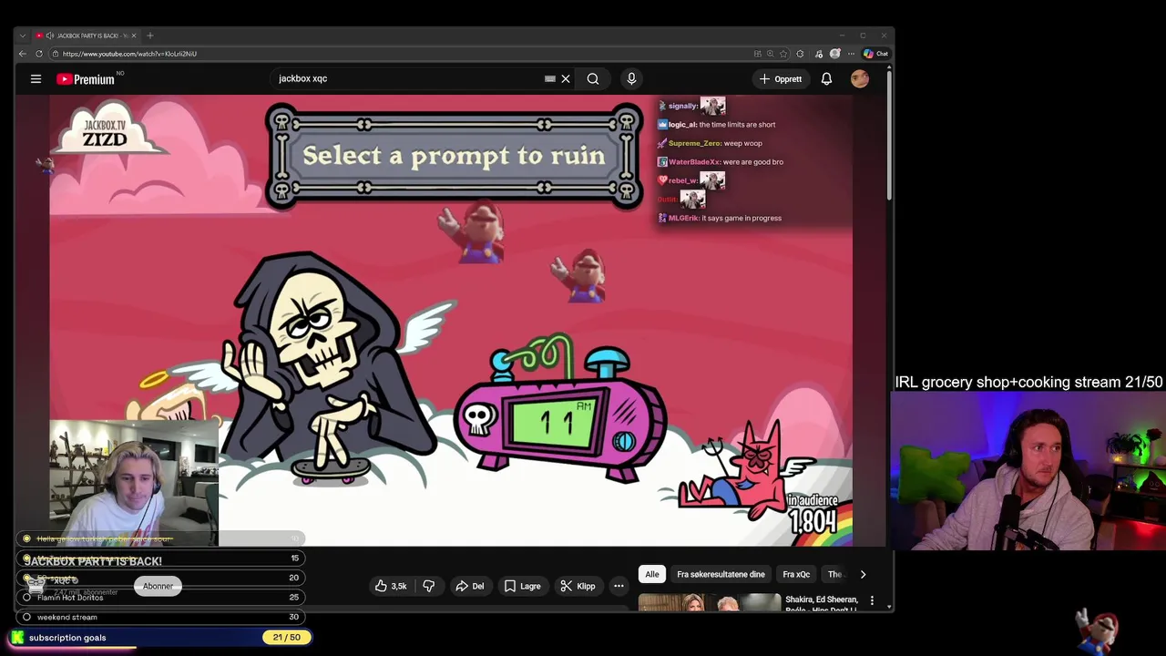Save the video with Lagre

click(x=523, y=586)
